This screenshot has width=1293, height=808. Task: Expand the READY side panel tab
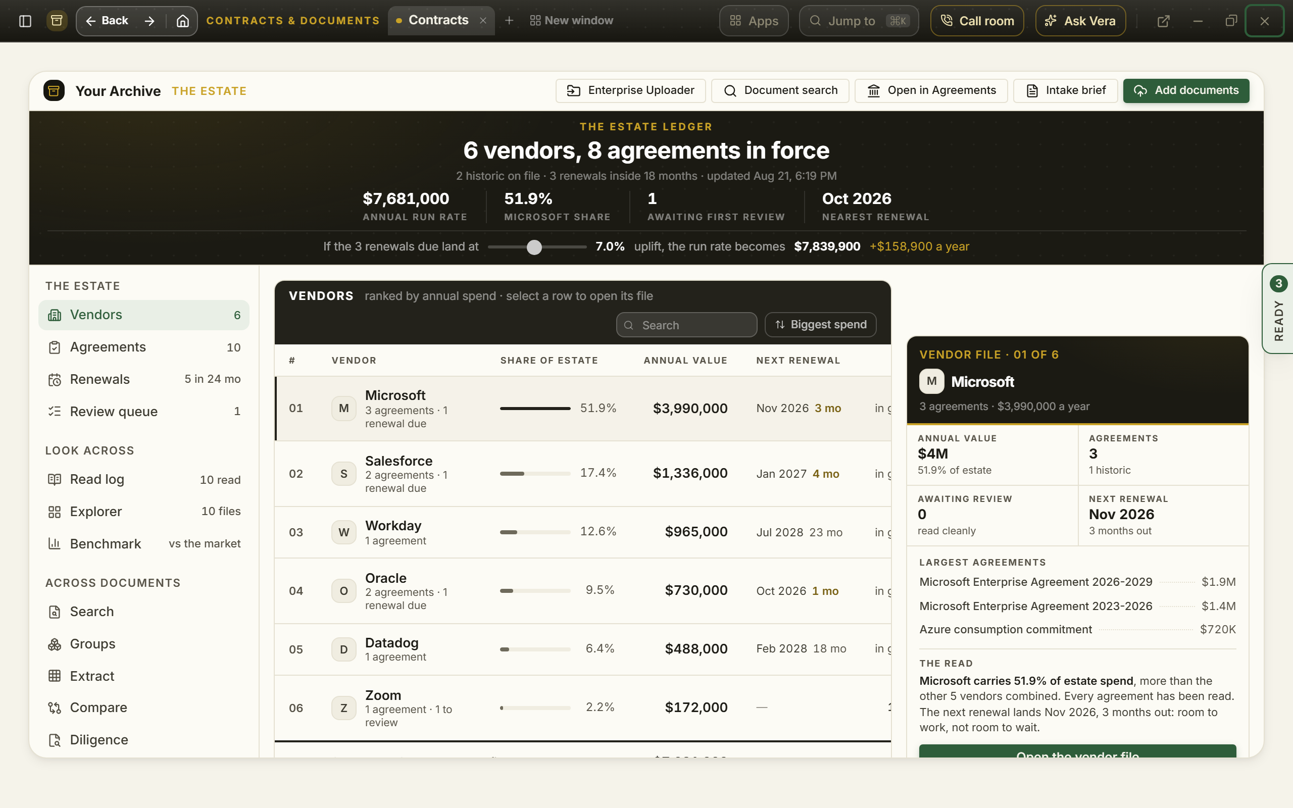pos(1278,309)
